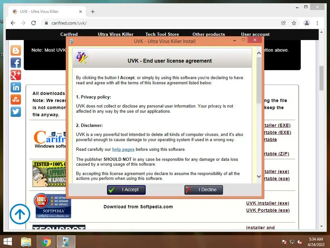The width and height of the screenshot is (330, 248).
Task: Click Softpedia UVK Installer (exe) link
Action: coord(267,203)
